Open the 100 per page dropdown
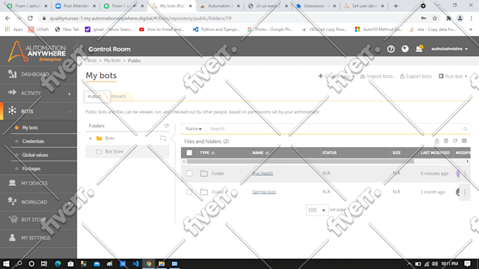 pos(317,210)
